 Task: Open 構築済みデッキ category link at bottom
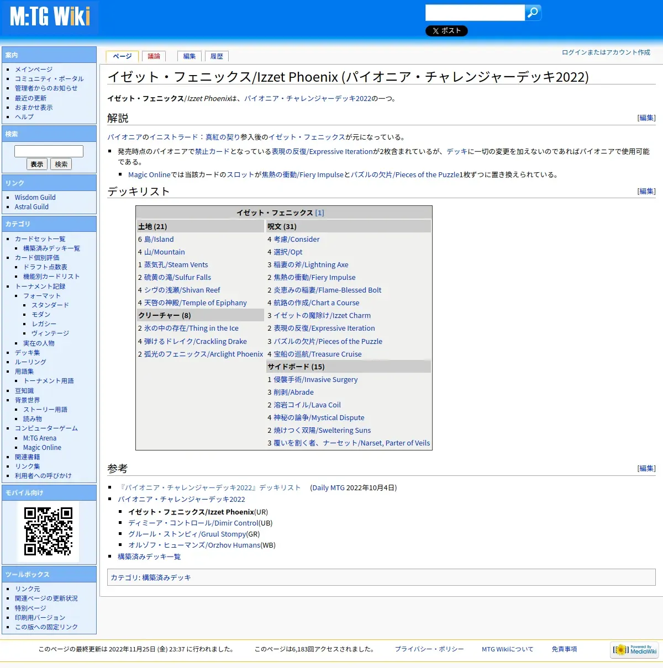166,577
